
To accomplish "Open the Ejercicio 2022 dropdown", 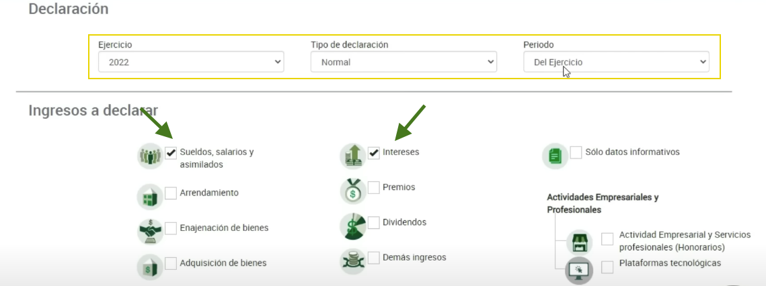I will pos(191,62).
